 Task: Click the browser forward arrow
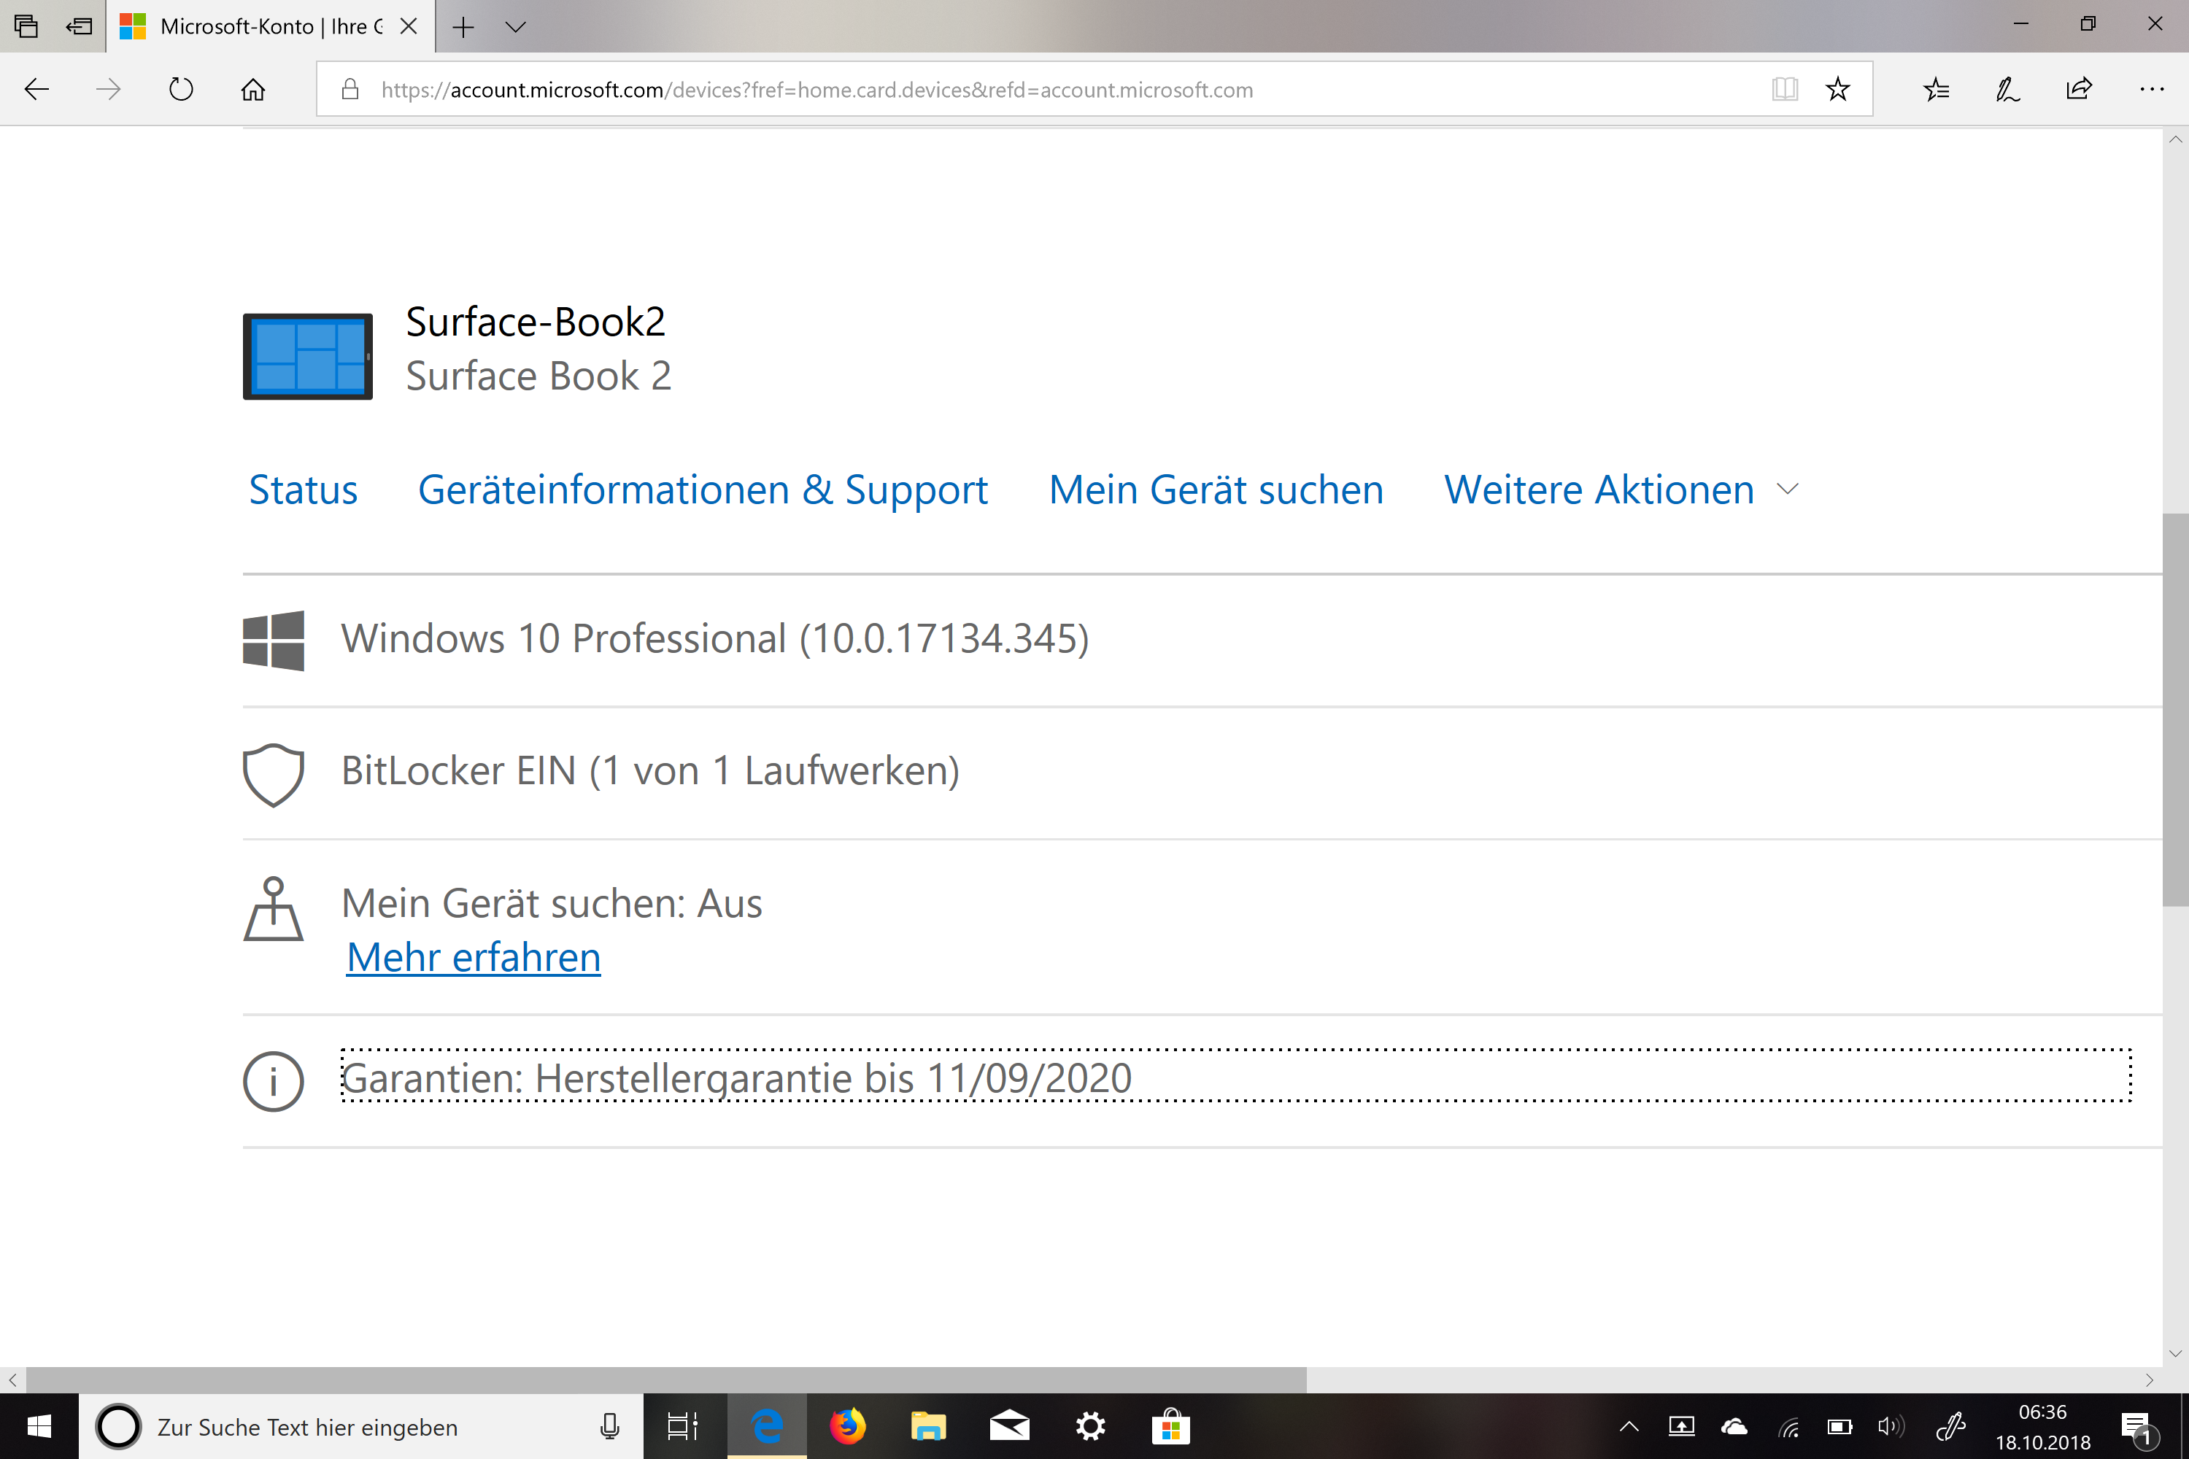click(109, 89)
